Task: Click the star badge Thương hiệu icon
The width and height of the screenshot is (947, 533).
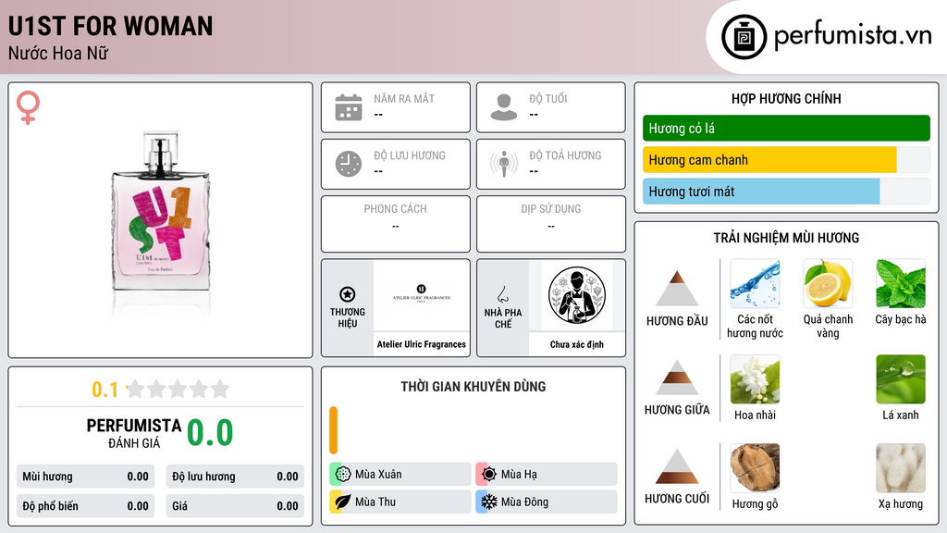Action: [348, 294]
